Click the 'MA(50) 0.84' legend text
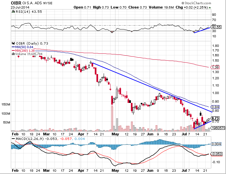The image size is (226, 174). pyautogui.click(x=24, y=47)
